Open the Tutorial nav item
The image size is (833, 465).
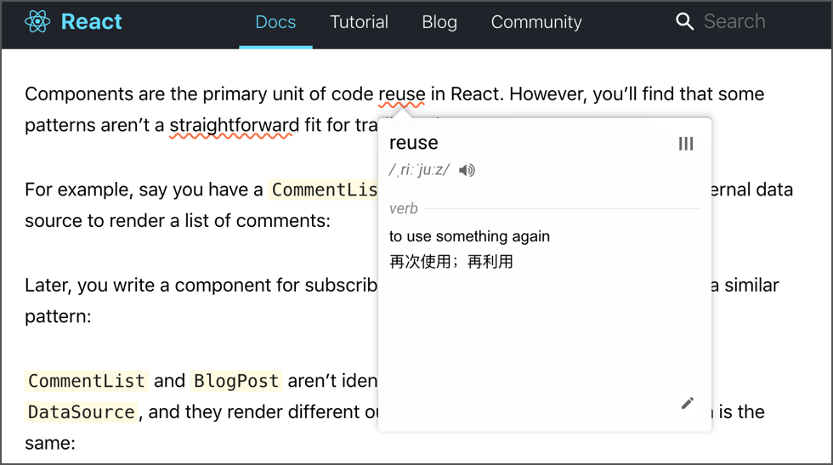pyautogui.click(x=359, y=22)
